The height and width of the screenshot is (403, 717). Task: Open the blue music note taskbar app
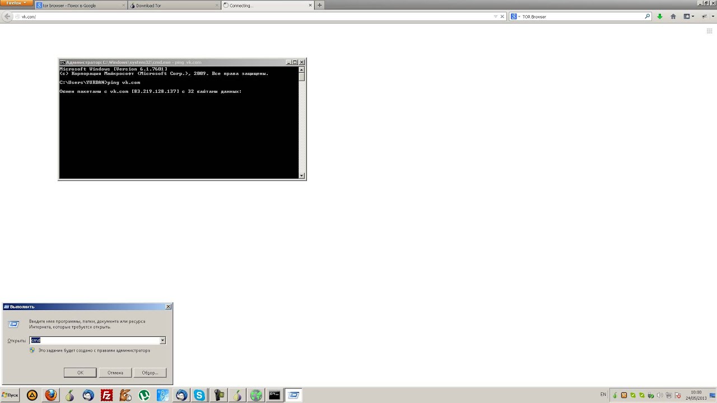tap(162, 395)
